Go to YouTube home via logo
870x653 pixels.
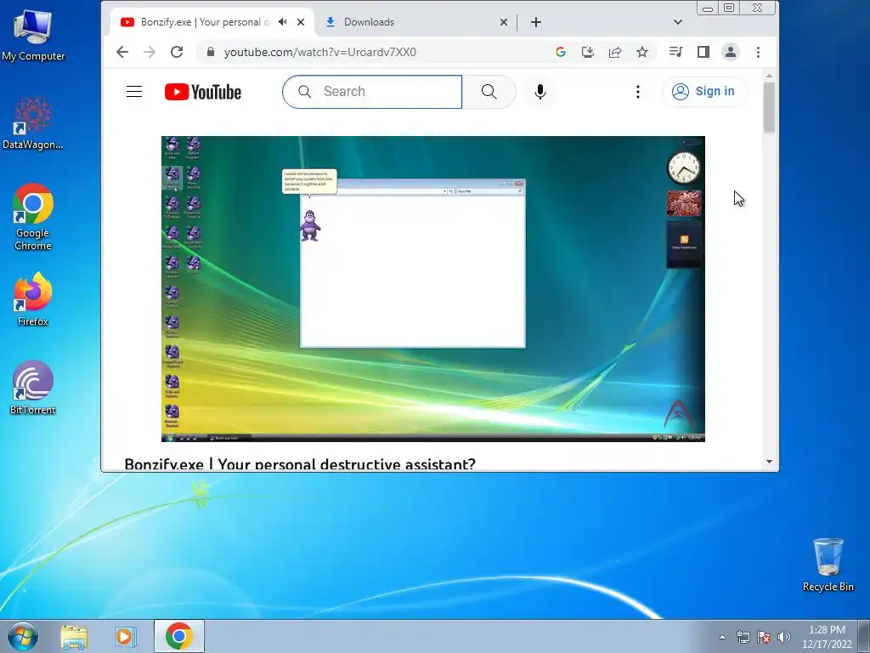point(203,92)
